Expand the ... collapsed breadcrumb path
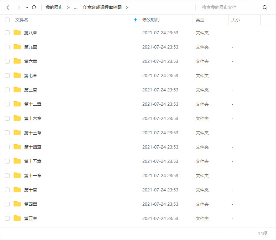This screenshot has width=276, height=240. coord(76,7)
